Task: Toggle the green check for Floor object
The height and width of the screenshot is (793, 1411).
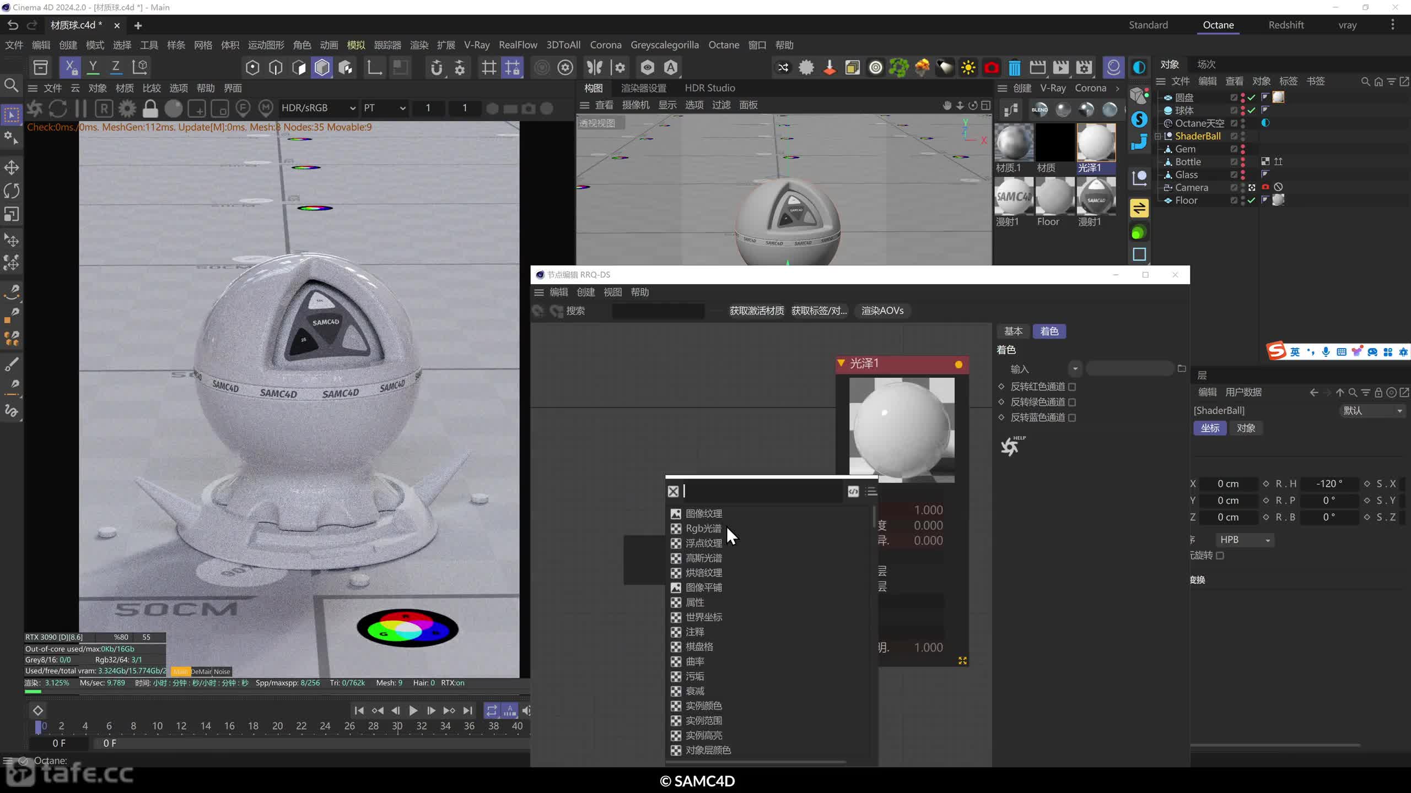Action: (x=1252, y=200)
